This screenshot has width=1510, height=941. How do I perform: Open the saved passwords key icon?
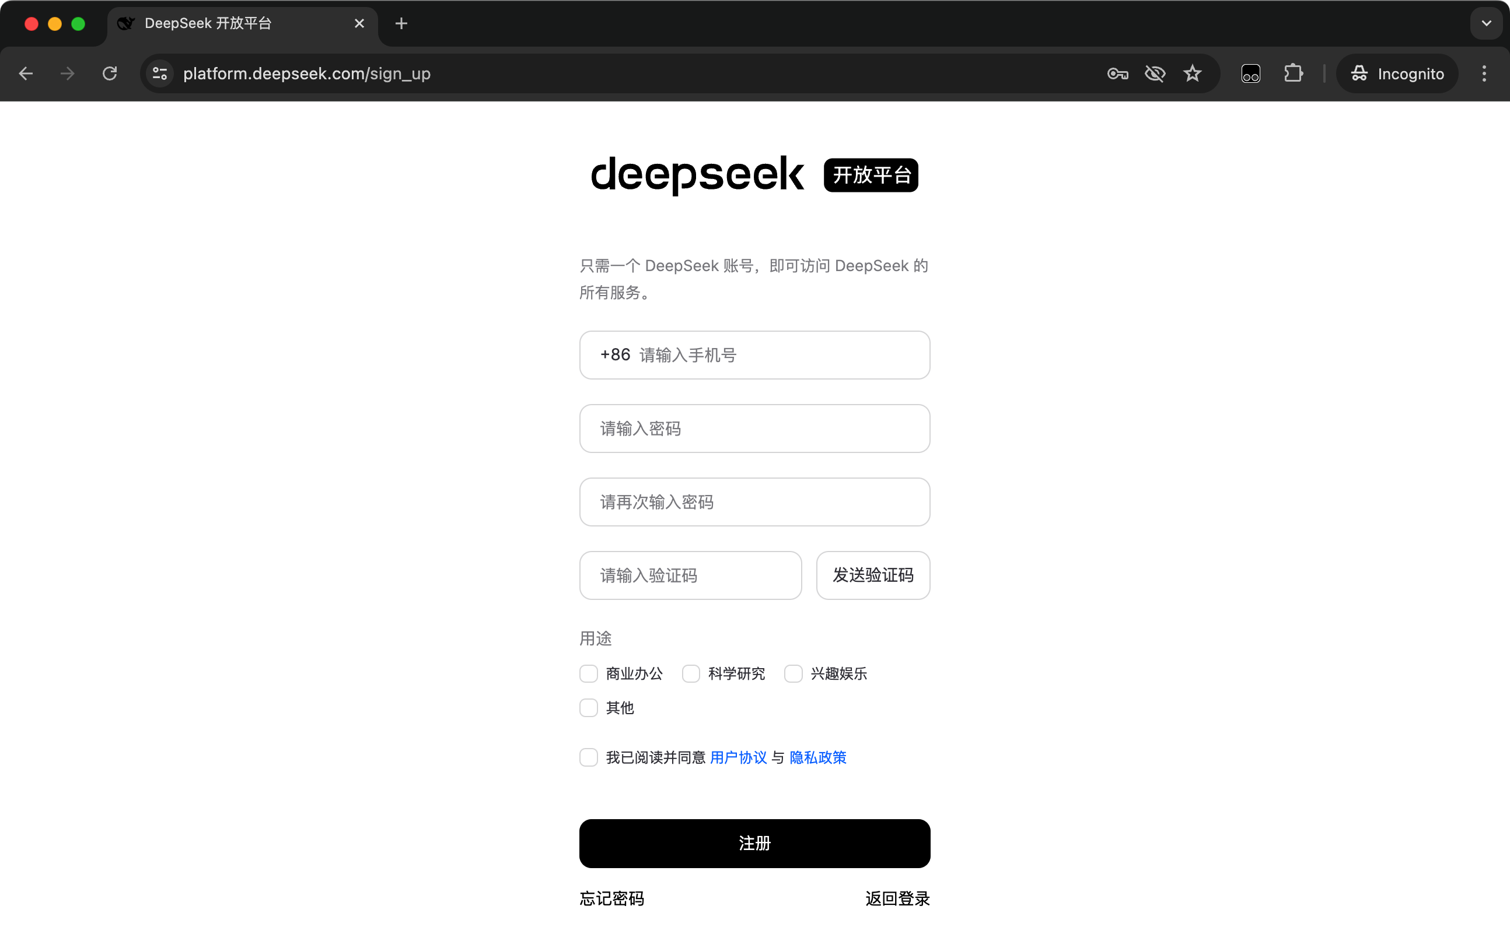1117,73
